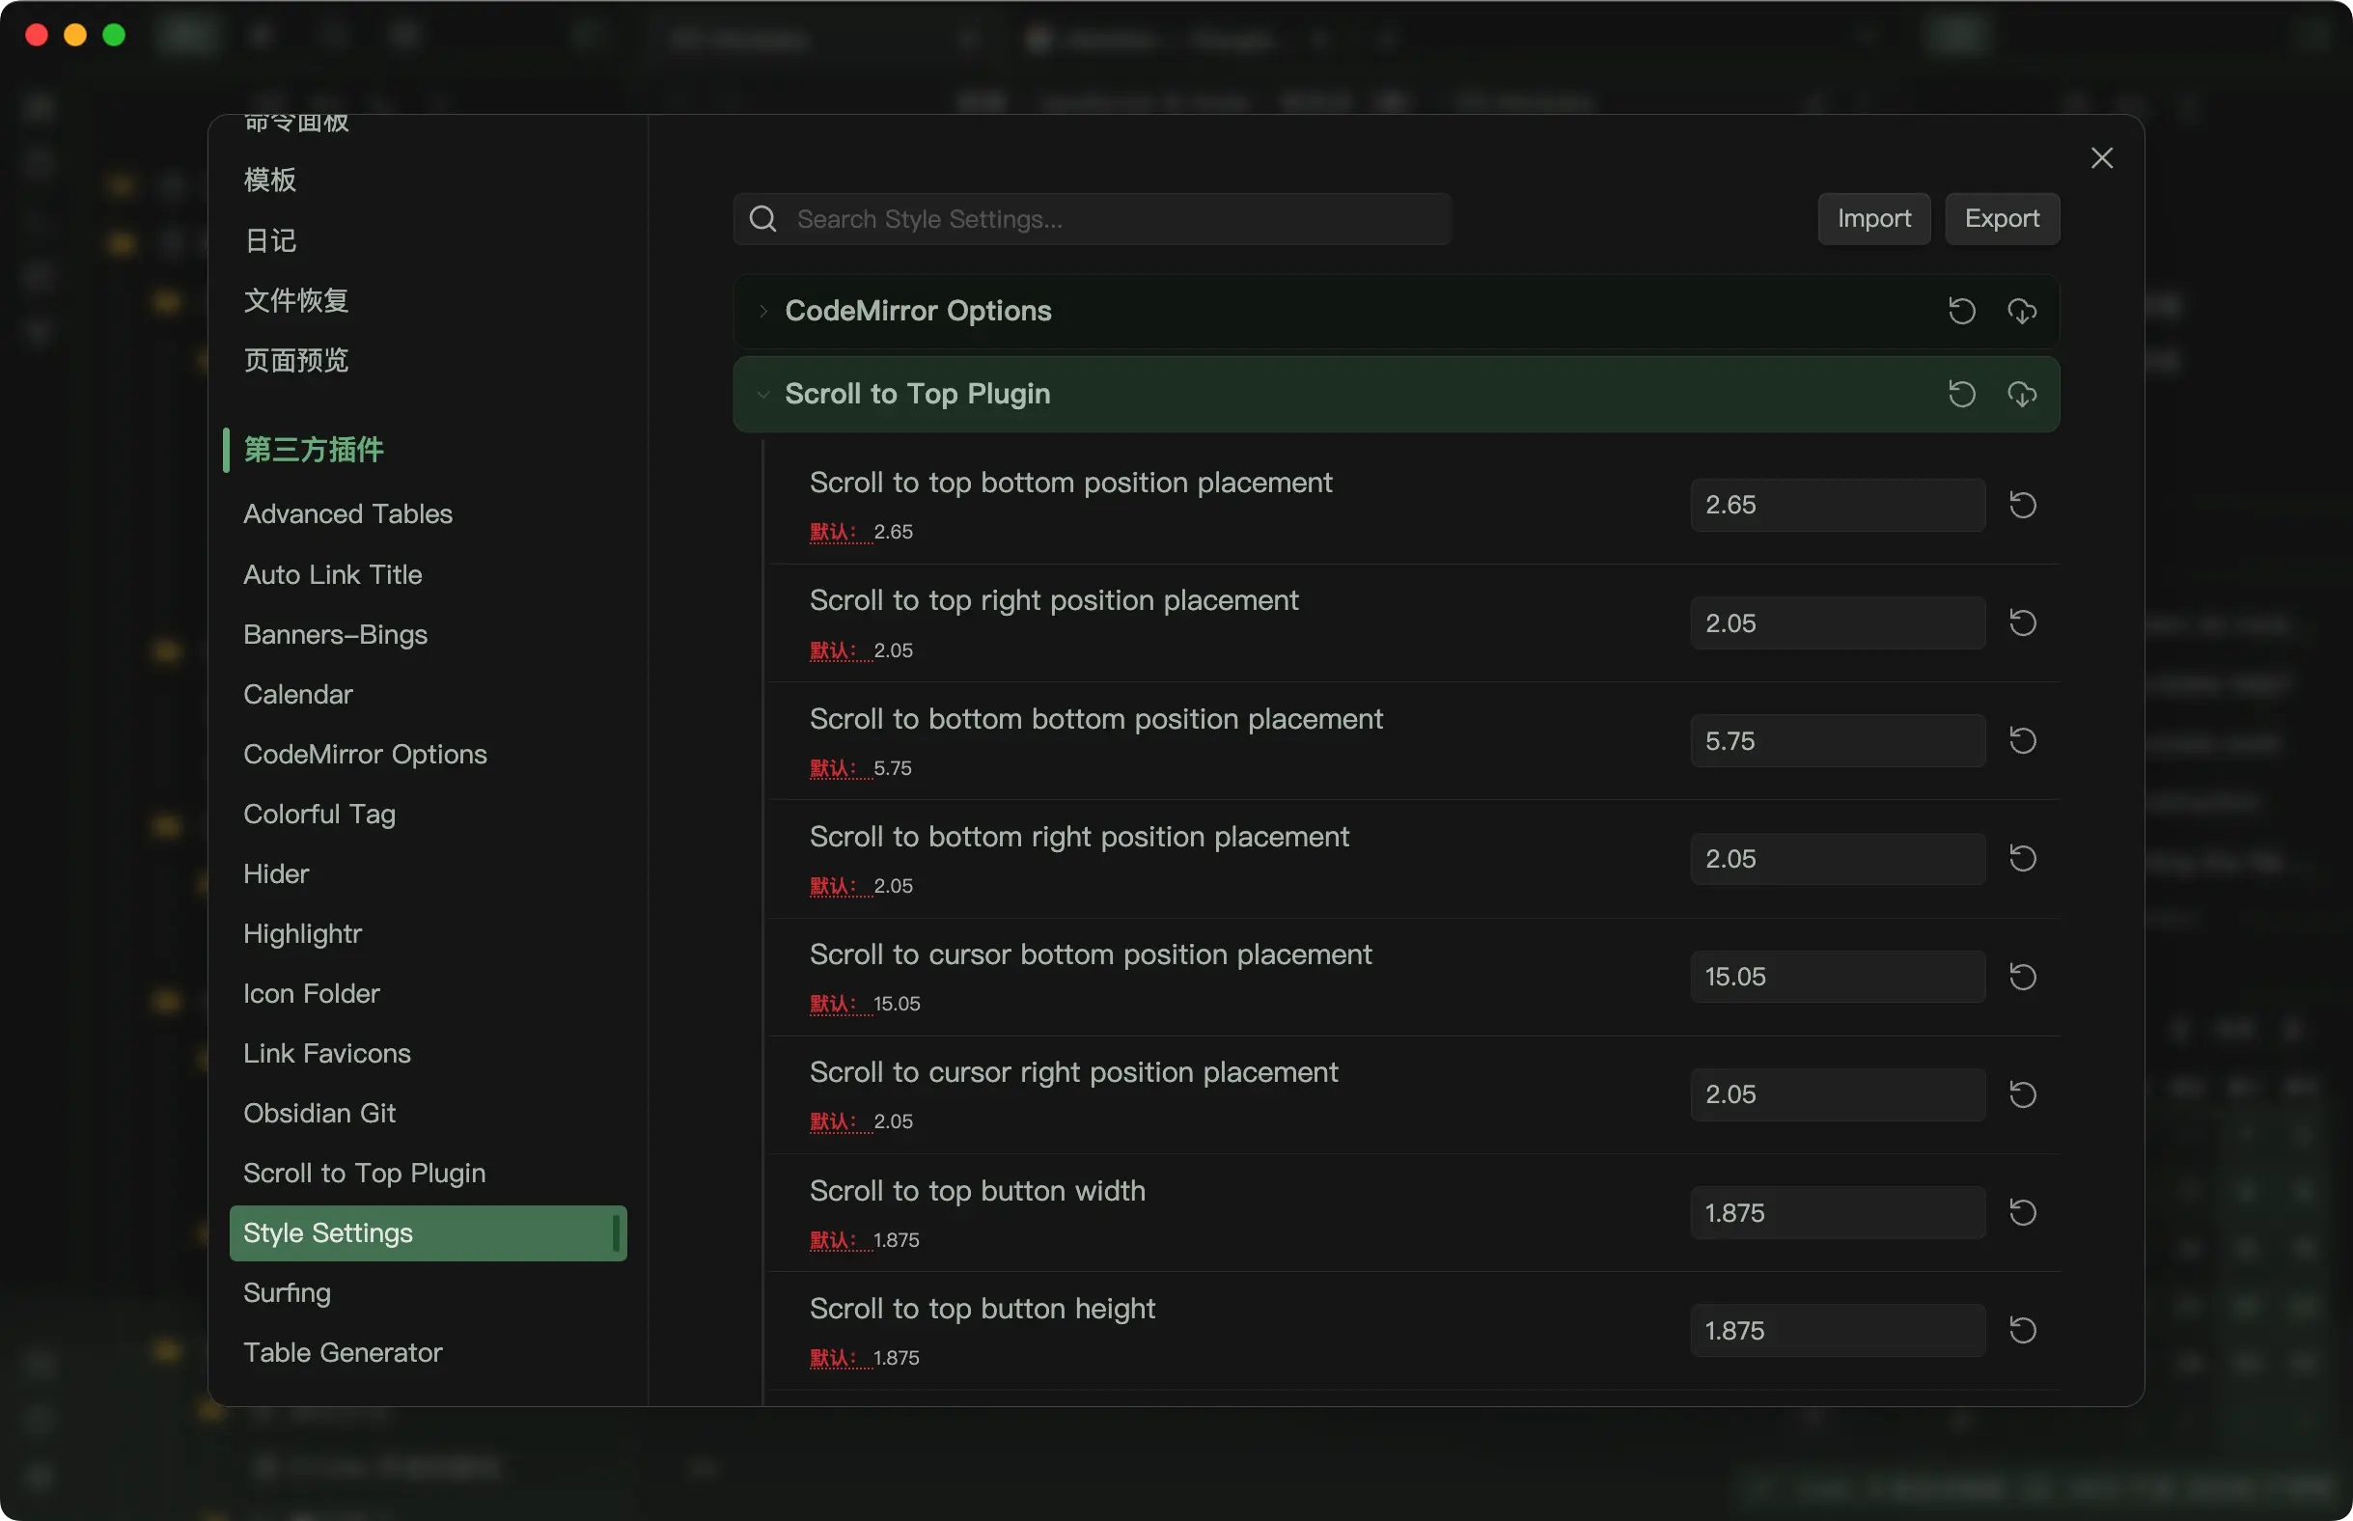Export the CodeMirror Options section settings
Image resolution: width=2353 pixels, height=1521 pixels.
pyautogui.click(x=2021, y=311)
